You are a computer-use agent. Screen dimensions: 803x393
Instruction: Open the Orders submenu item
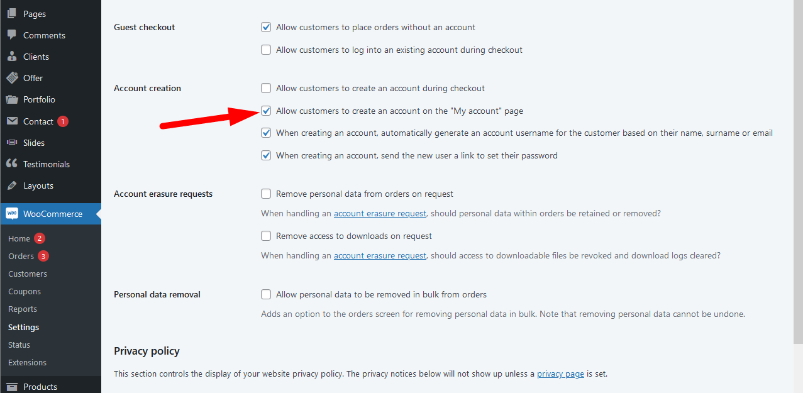pos(21,256)
